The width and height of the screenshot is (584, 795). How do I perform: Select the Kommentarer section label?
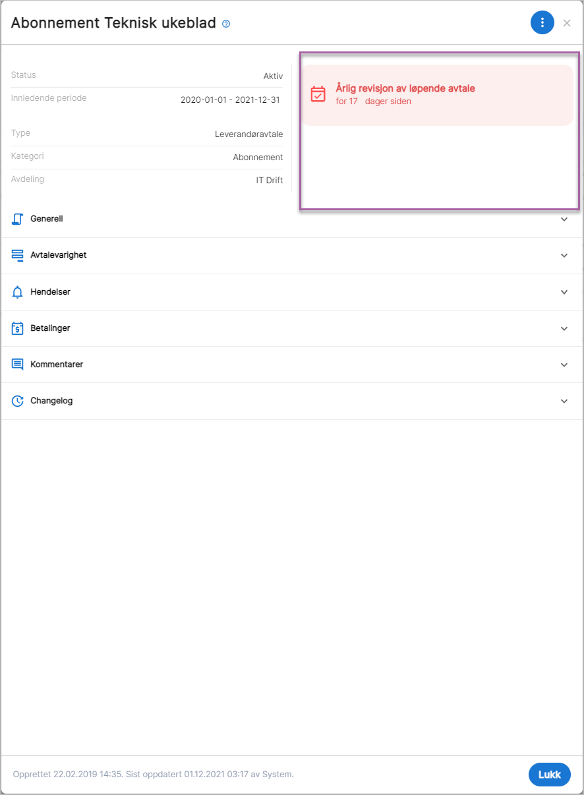(x=57, y=365)
